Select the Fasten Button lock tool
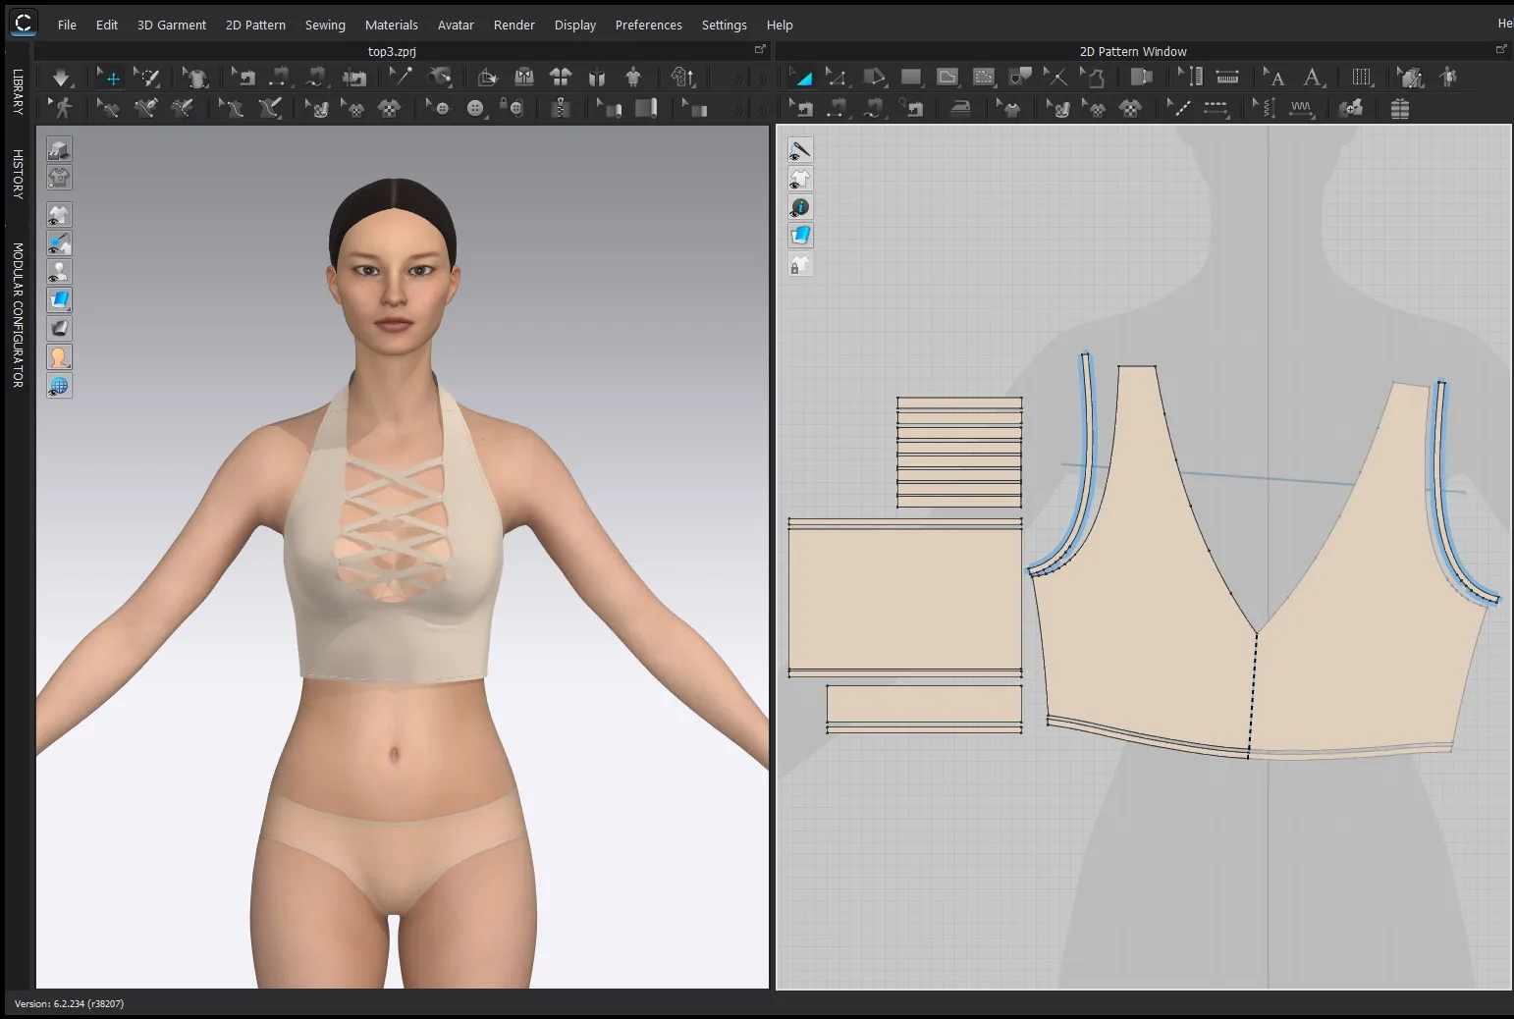 tap(512, 108)
